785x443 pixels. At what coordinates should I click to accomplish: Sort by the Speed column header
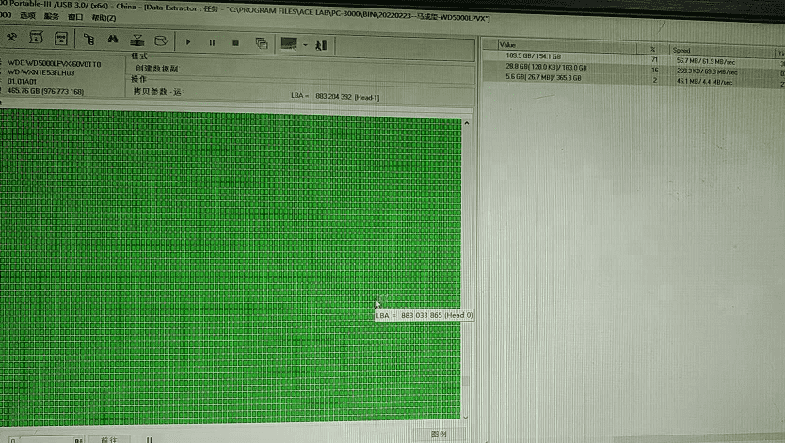(681, 49)
